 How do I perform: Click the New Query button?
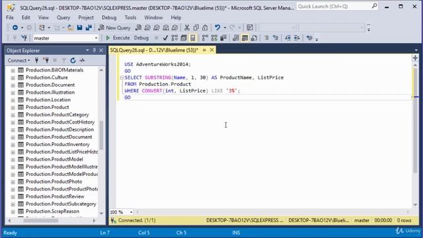coord(114,28)
